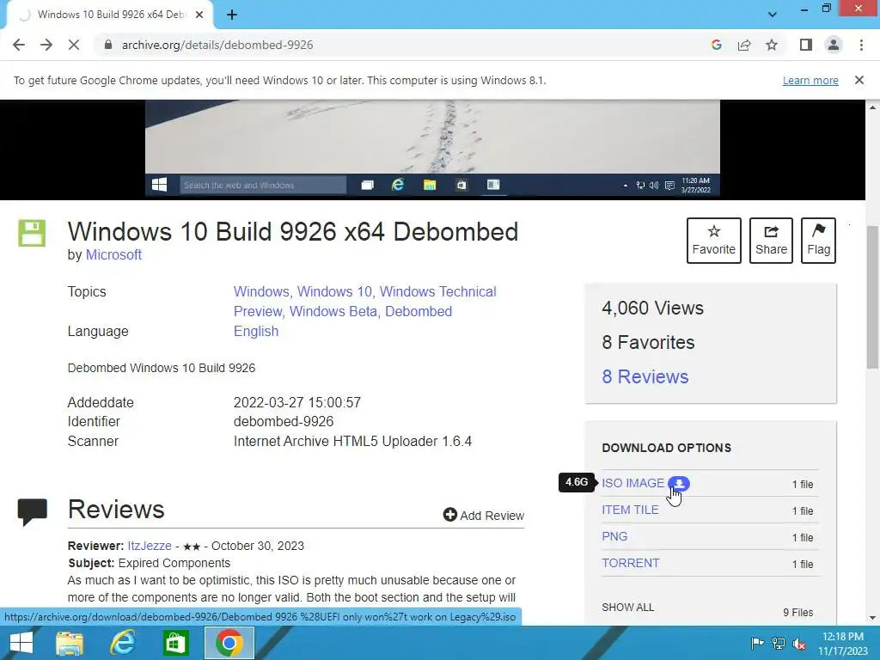Click the Reviews speech bubble icon
Screen dimensions: 880x660
click(32, 511)
